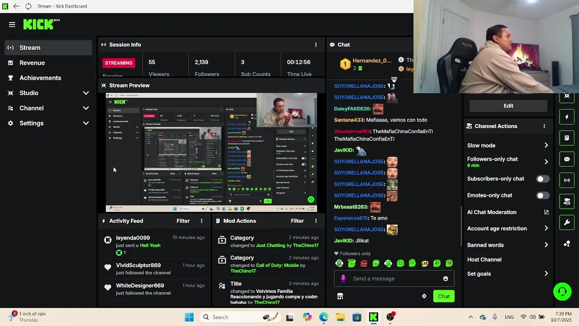Open AI Chat Moderation external link
This screenshot has width=579, height=326.
(x=546, y=212)
